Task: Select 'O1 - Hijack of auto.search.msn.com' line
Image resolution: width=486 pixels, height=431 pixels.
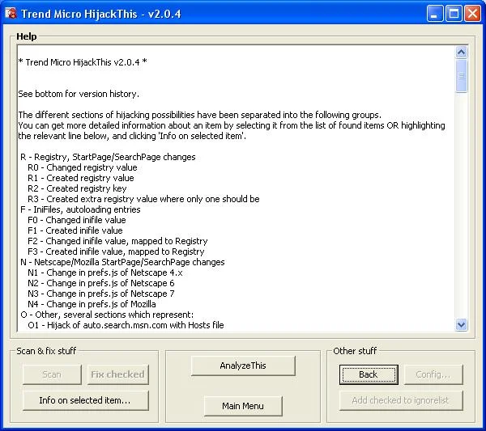Action: 126,325
